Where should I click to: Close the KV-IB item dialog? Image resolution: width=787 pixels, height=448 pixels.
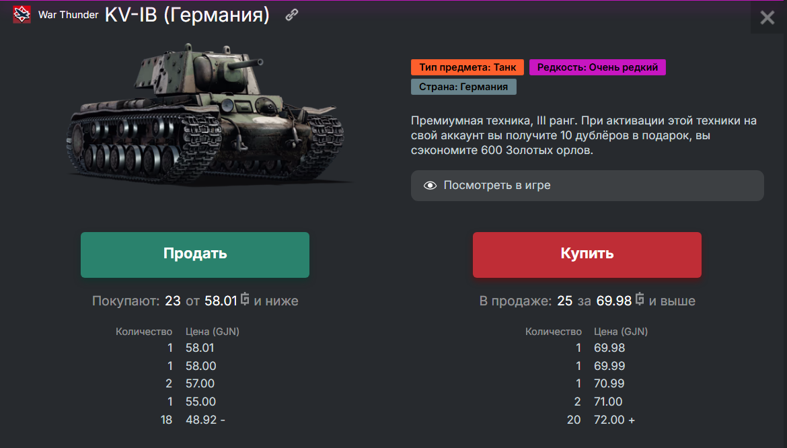pyautogui.click(x=767, y=17)
